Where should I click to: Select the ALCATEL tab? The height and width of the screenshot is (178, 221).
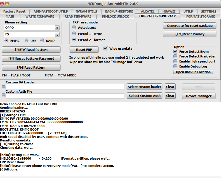[148, 11]
